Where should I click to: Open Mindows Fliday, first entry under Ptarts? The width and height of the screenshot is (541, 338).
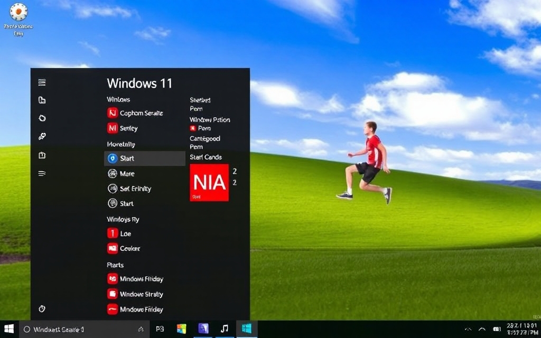point(135,279)
